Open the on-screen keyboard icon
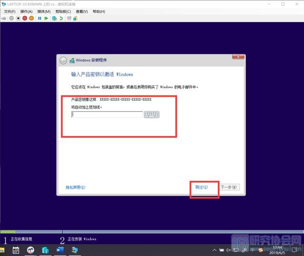 tap(152, 115)
